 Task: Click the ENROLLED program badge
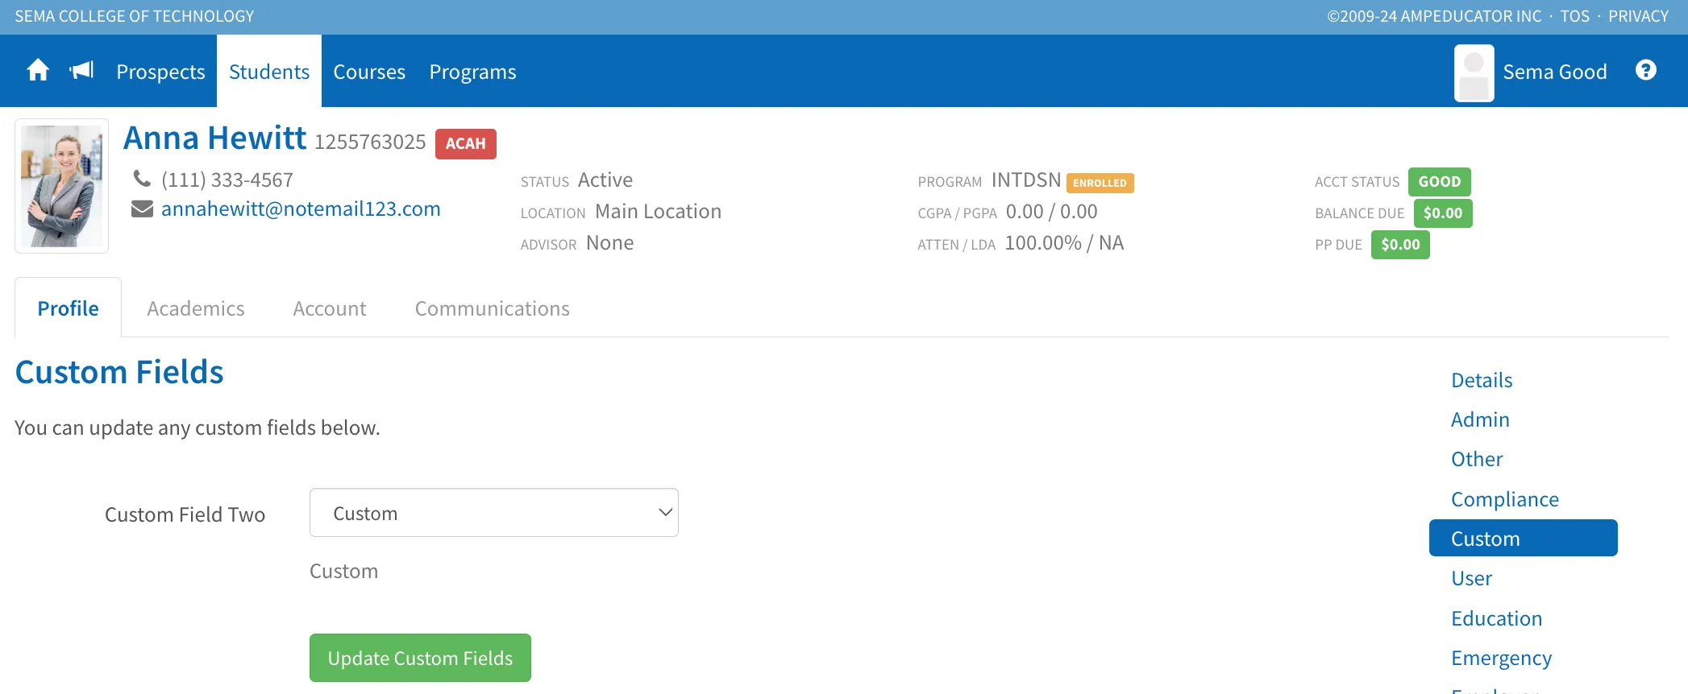(x=1100, y=183)
